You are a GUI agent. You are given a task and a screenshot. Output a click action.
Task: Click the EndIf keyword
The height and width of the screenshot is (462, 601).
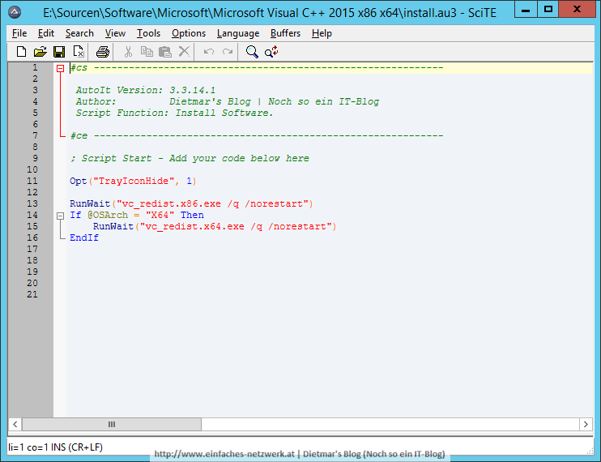click(84, 237)
